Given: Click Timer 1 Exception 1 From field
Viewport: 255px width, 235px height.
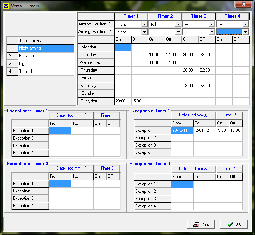Looking at the screenshot, I should [x=60, y=131].
